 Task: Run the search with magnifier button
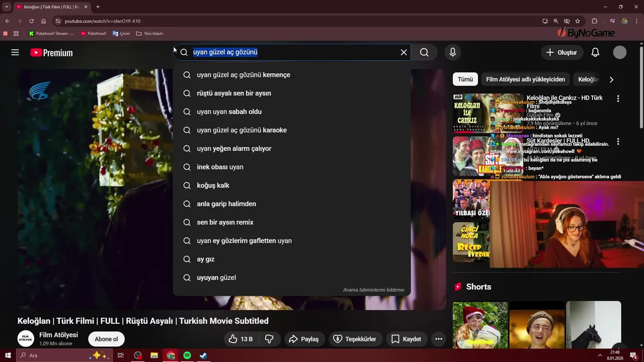coord(425,52)
